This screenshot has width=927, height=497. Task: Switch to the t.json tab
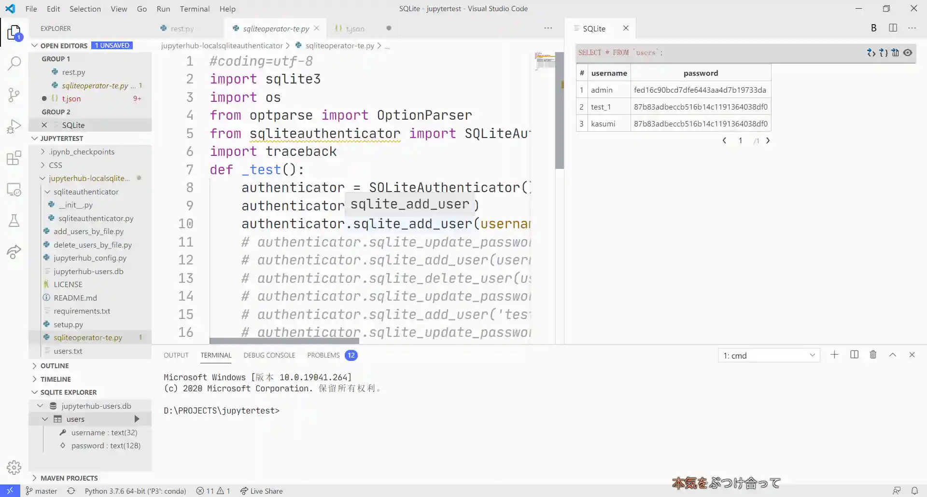(x=355, y=28)
